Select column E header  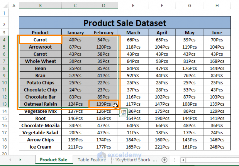coord(133,6)
